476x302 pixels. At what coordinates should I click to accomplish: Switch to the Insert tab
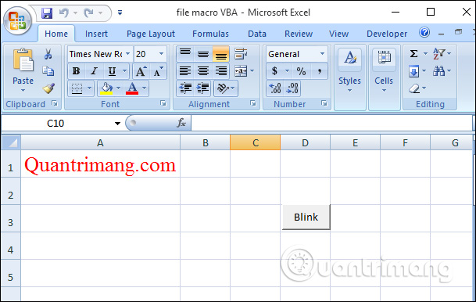point(96,34)
